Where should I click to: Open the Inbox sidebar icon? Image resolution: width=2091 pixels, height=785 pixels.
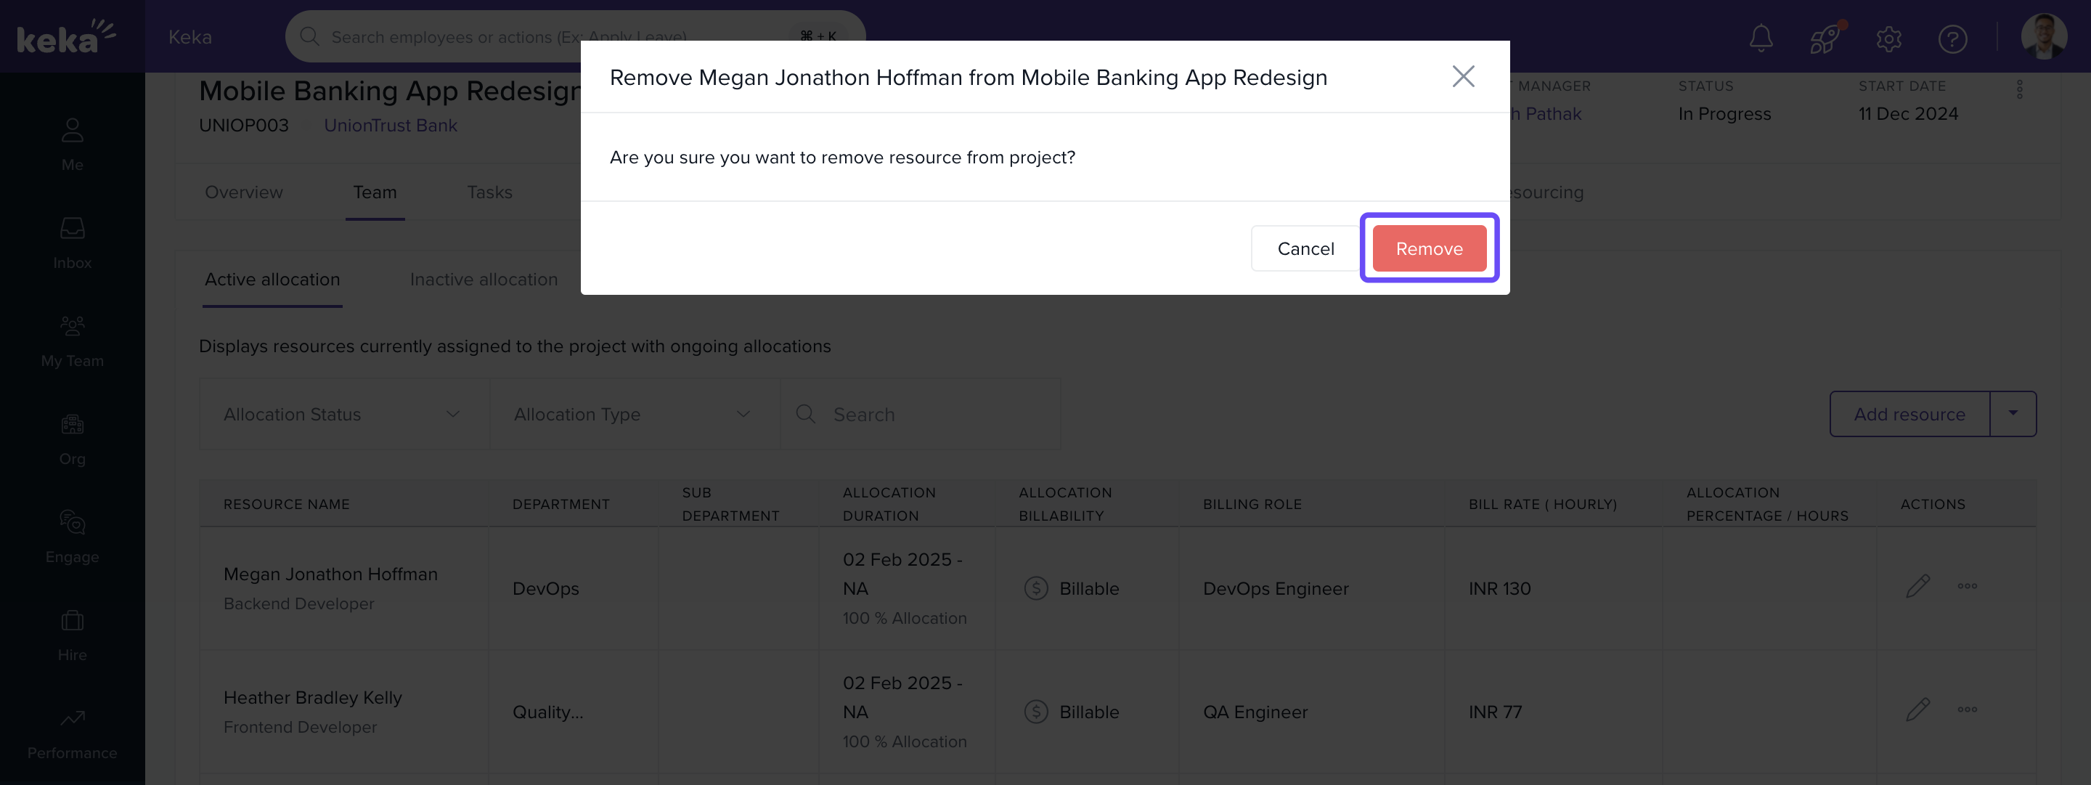(73, 242)
